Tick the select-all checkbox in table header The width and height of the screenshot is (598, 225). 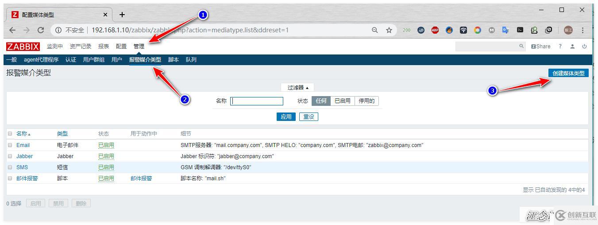click(x=10, y=133)
